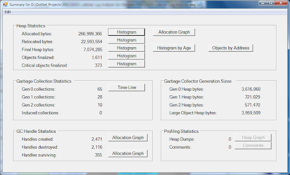Select the Allocated bytes value 266,999,366
Image resolution: width=290 pixels, height=175 pixels.
click(x=90, y=34)
